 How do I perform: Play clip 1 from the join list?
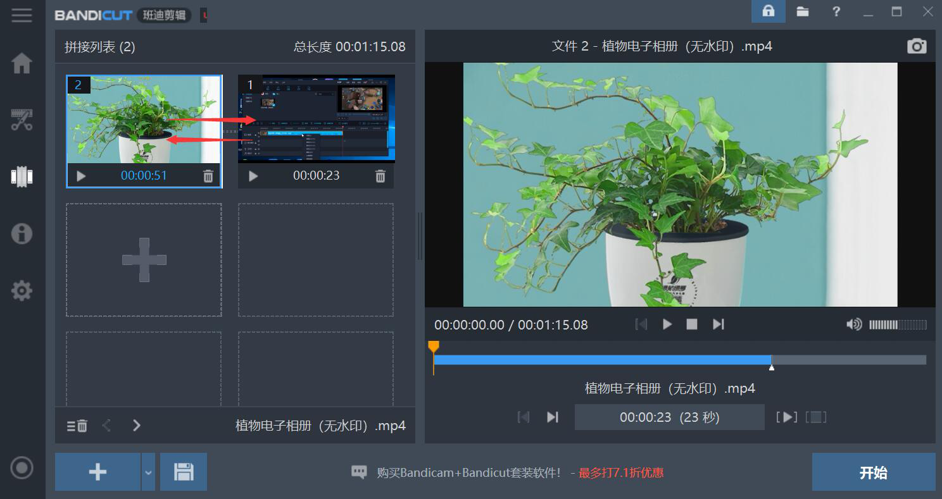click(x=253, y=176)
